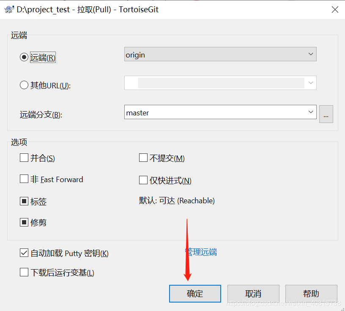
Task: Open the master remote branch dropdown arrow
Action: pos(311,112)
